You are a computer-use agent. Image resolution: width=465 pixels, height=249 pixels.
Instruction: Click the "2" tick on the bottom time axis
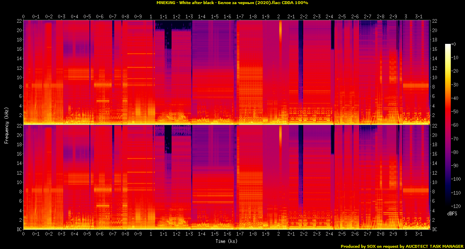tap(278, 234)
